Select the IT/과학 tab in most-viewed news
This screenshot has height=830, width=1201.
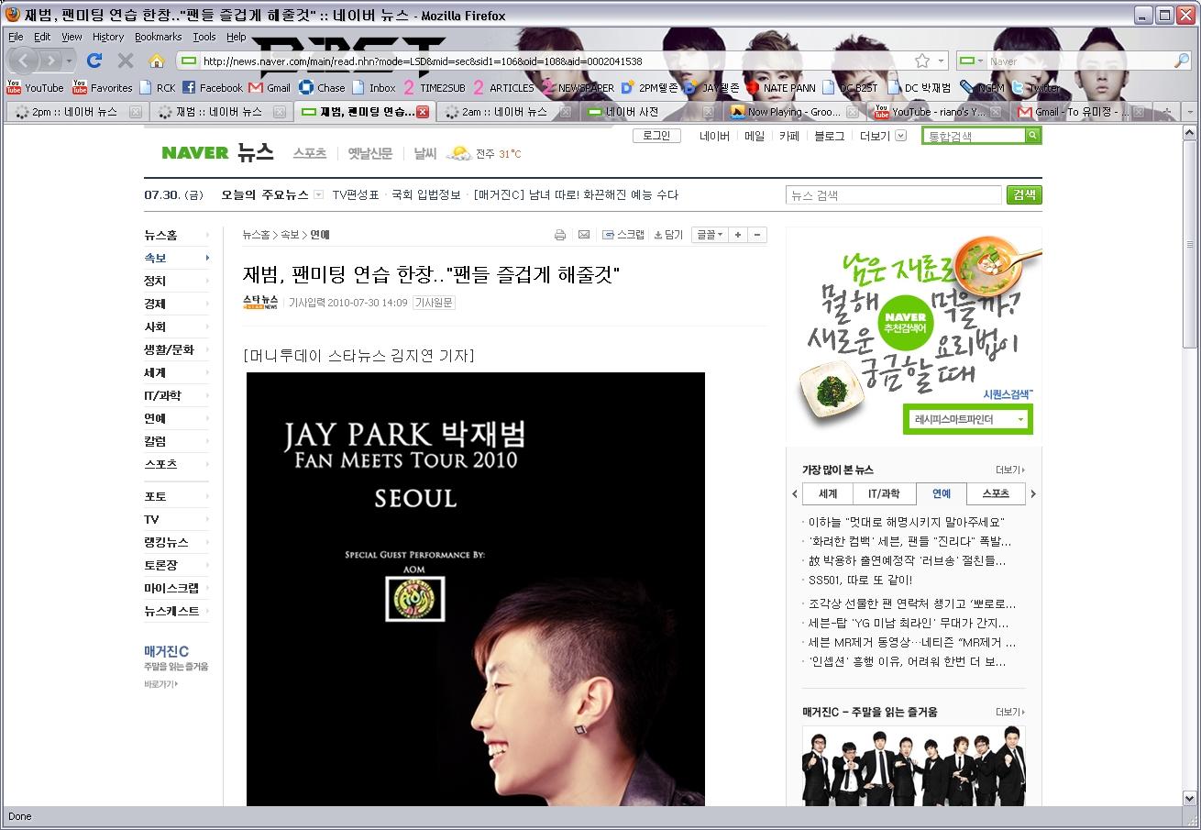coord(884,493)
